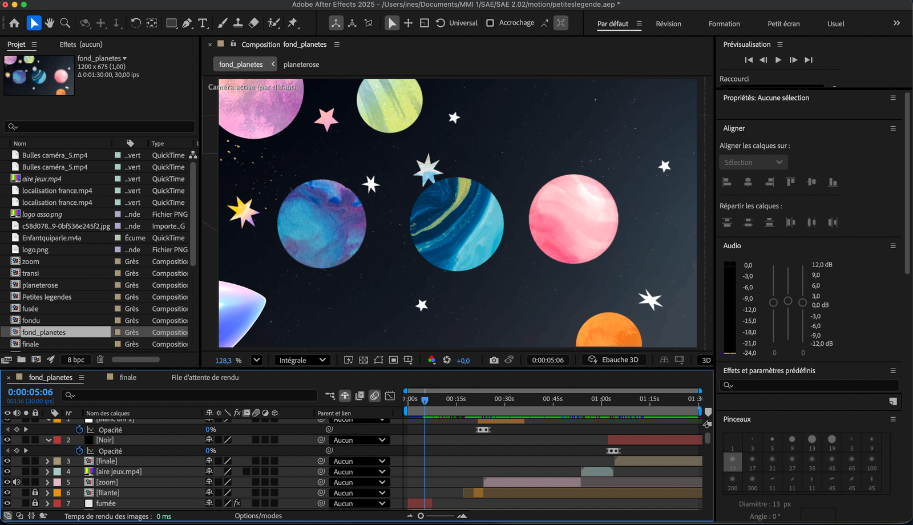Select the Type tool
Screen dimensions: 913x525
[203, 23]
